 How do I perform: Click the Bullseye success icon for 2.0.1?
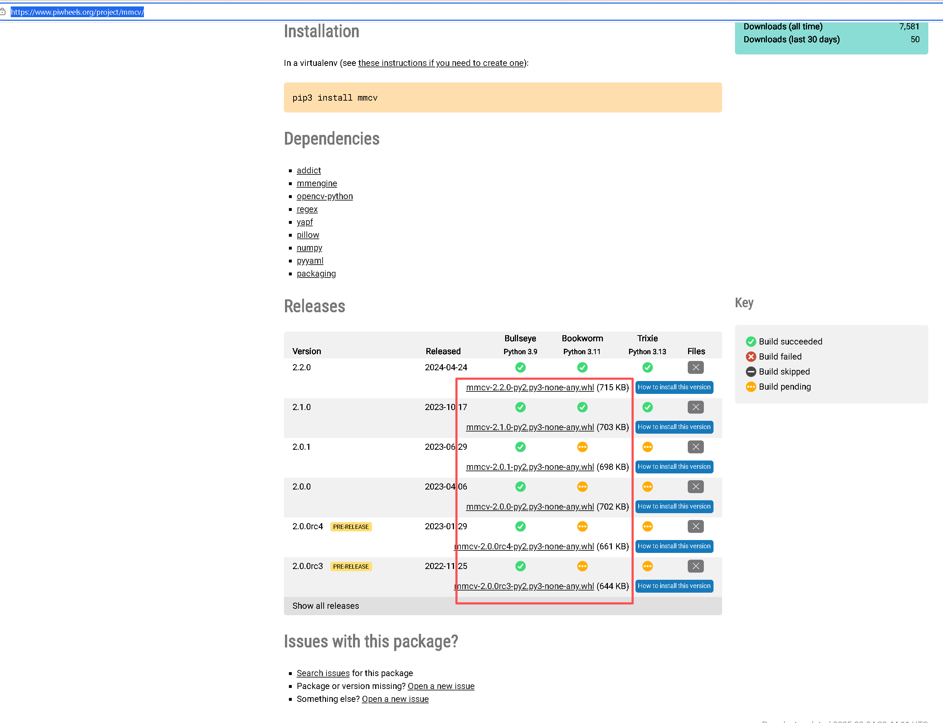520,447
